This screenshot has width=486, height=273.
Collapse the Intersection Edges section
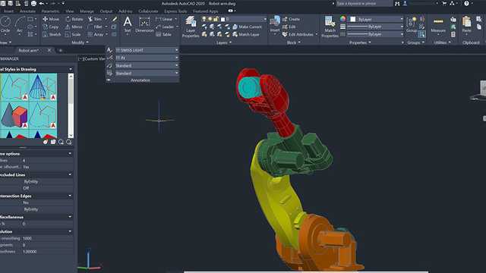tap(70, 196)
